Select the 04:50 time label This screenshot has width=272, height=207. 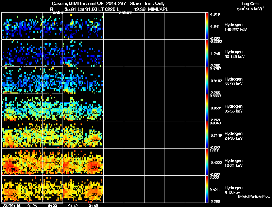point(93,205)
